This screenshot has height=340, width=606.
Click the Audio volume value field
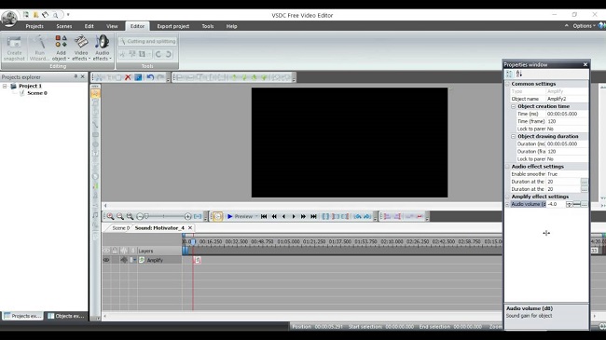556,204
